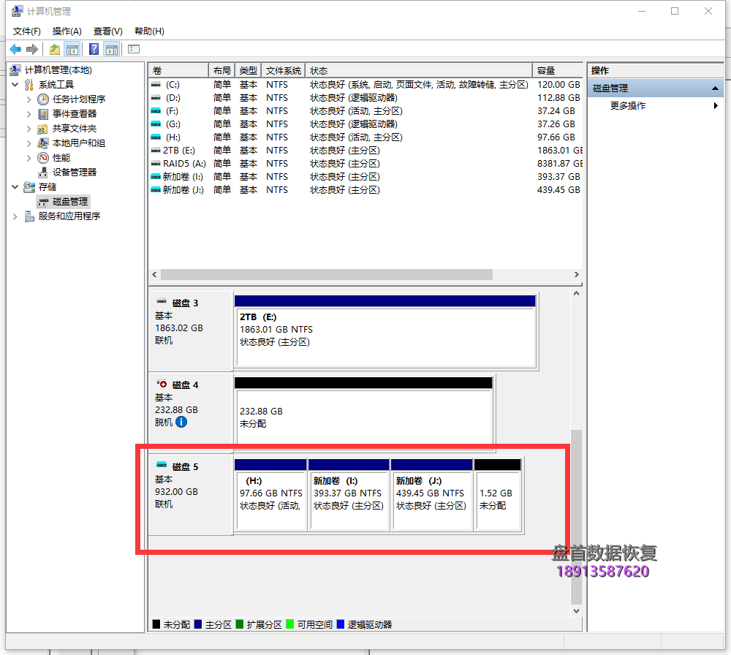The width and height of the screenshot is (731, 655).
Task: Open the 帮助(H) menu
Action: (149, 31)
